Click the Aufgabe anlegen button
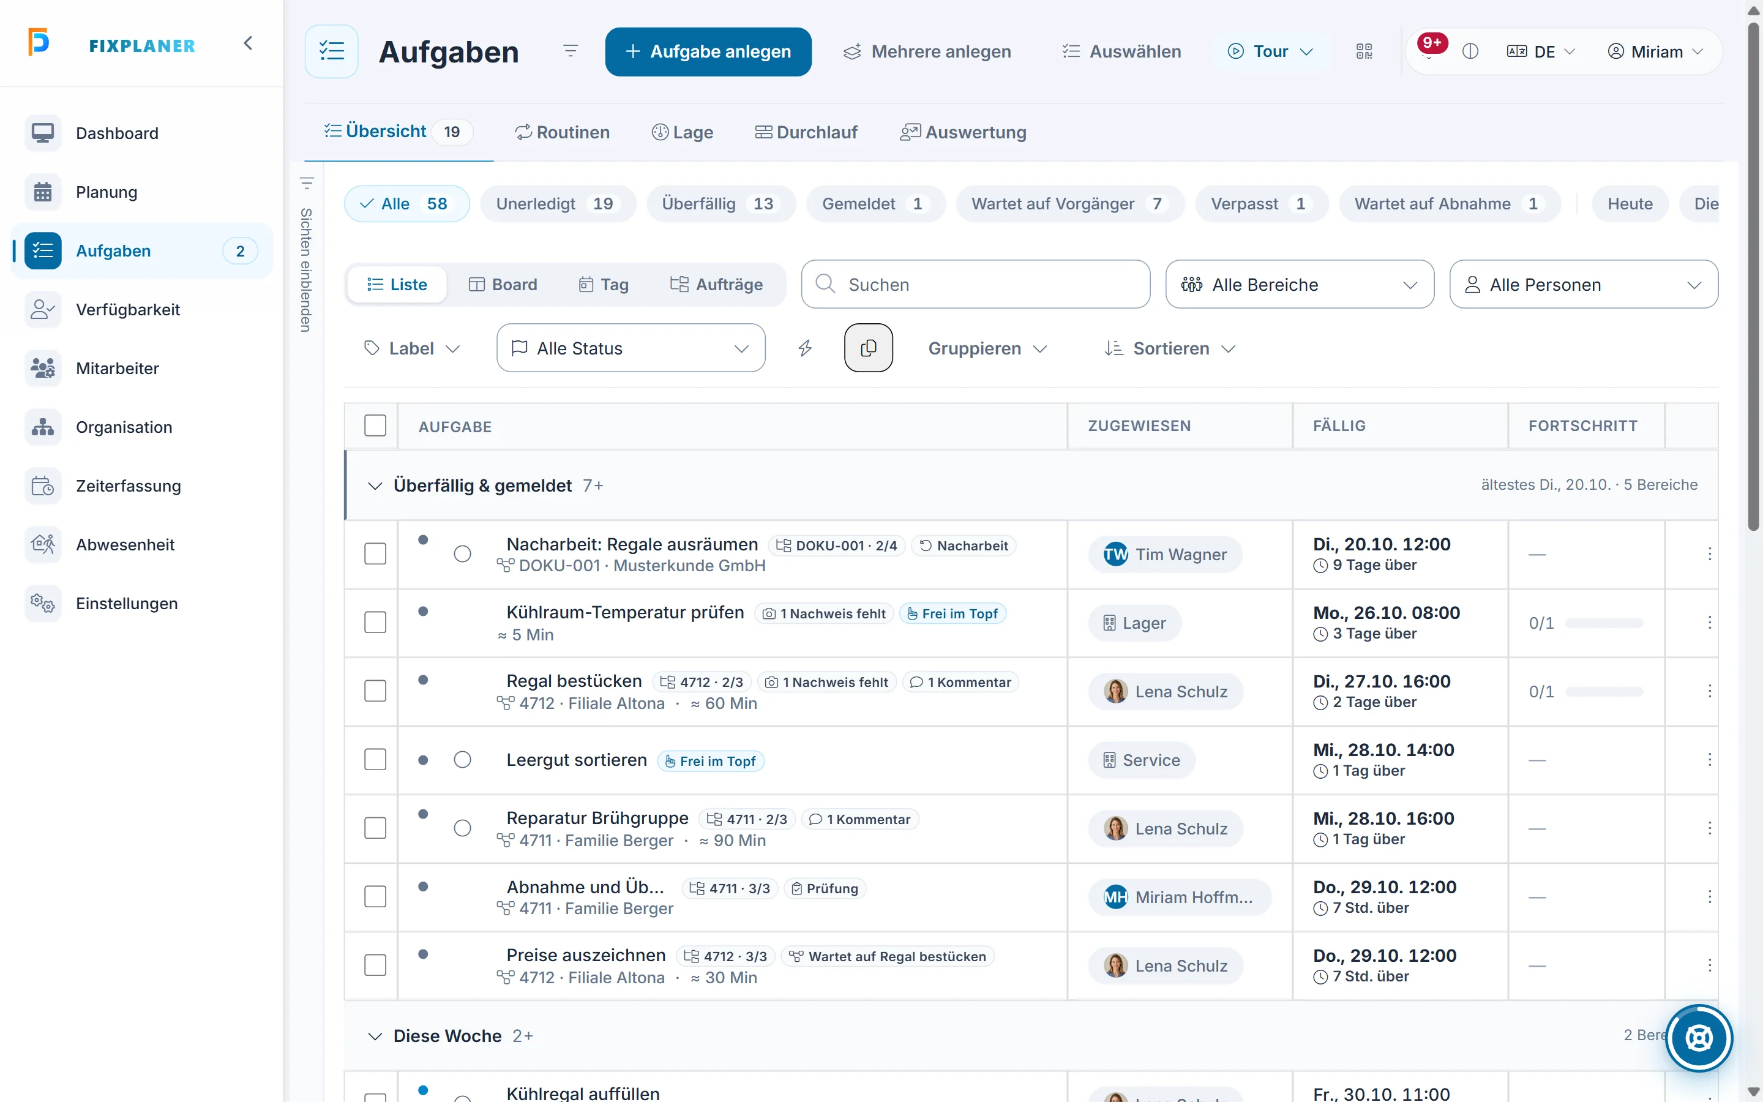This screenshot has height=1102, width=1763. coord(708,52)
